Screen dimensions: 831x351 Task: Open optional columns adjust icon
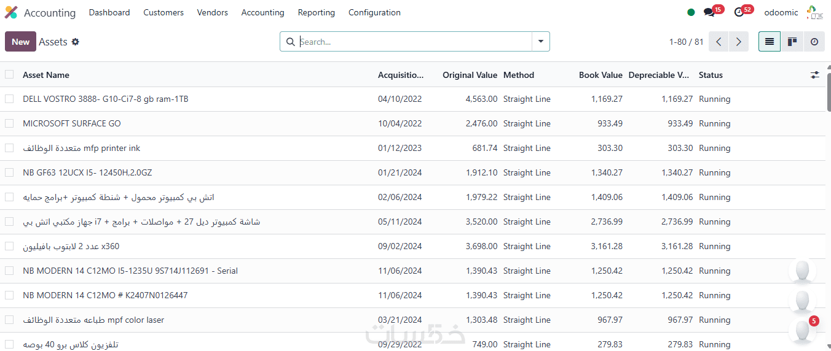pos(815,75)
